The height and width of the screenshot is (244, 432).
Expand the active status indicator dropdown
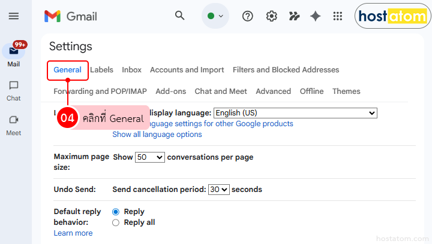[215, 16]
